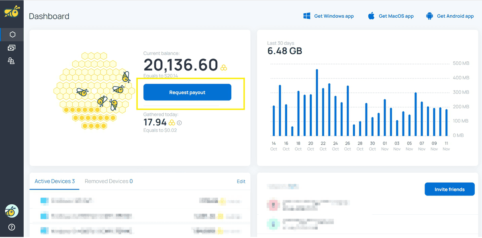Open the Dashboard hexagon sidebar icon

12,34
